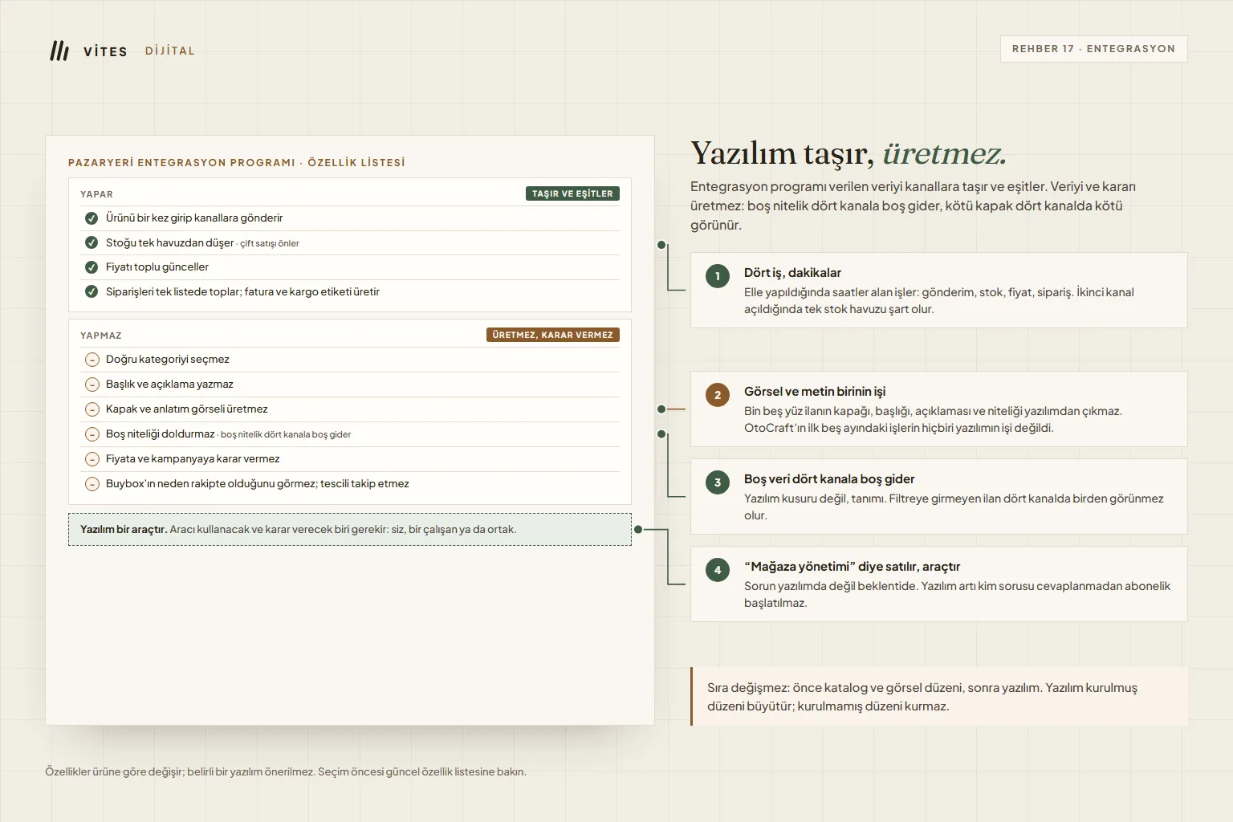Click the 'REHBER 17 · ENTEGRASYON' label box

tap(1093, 49)
